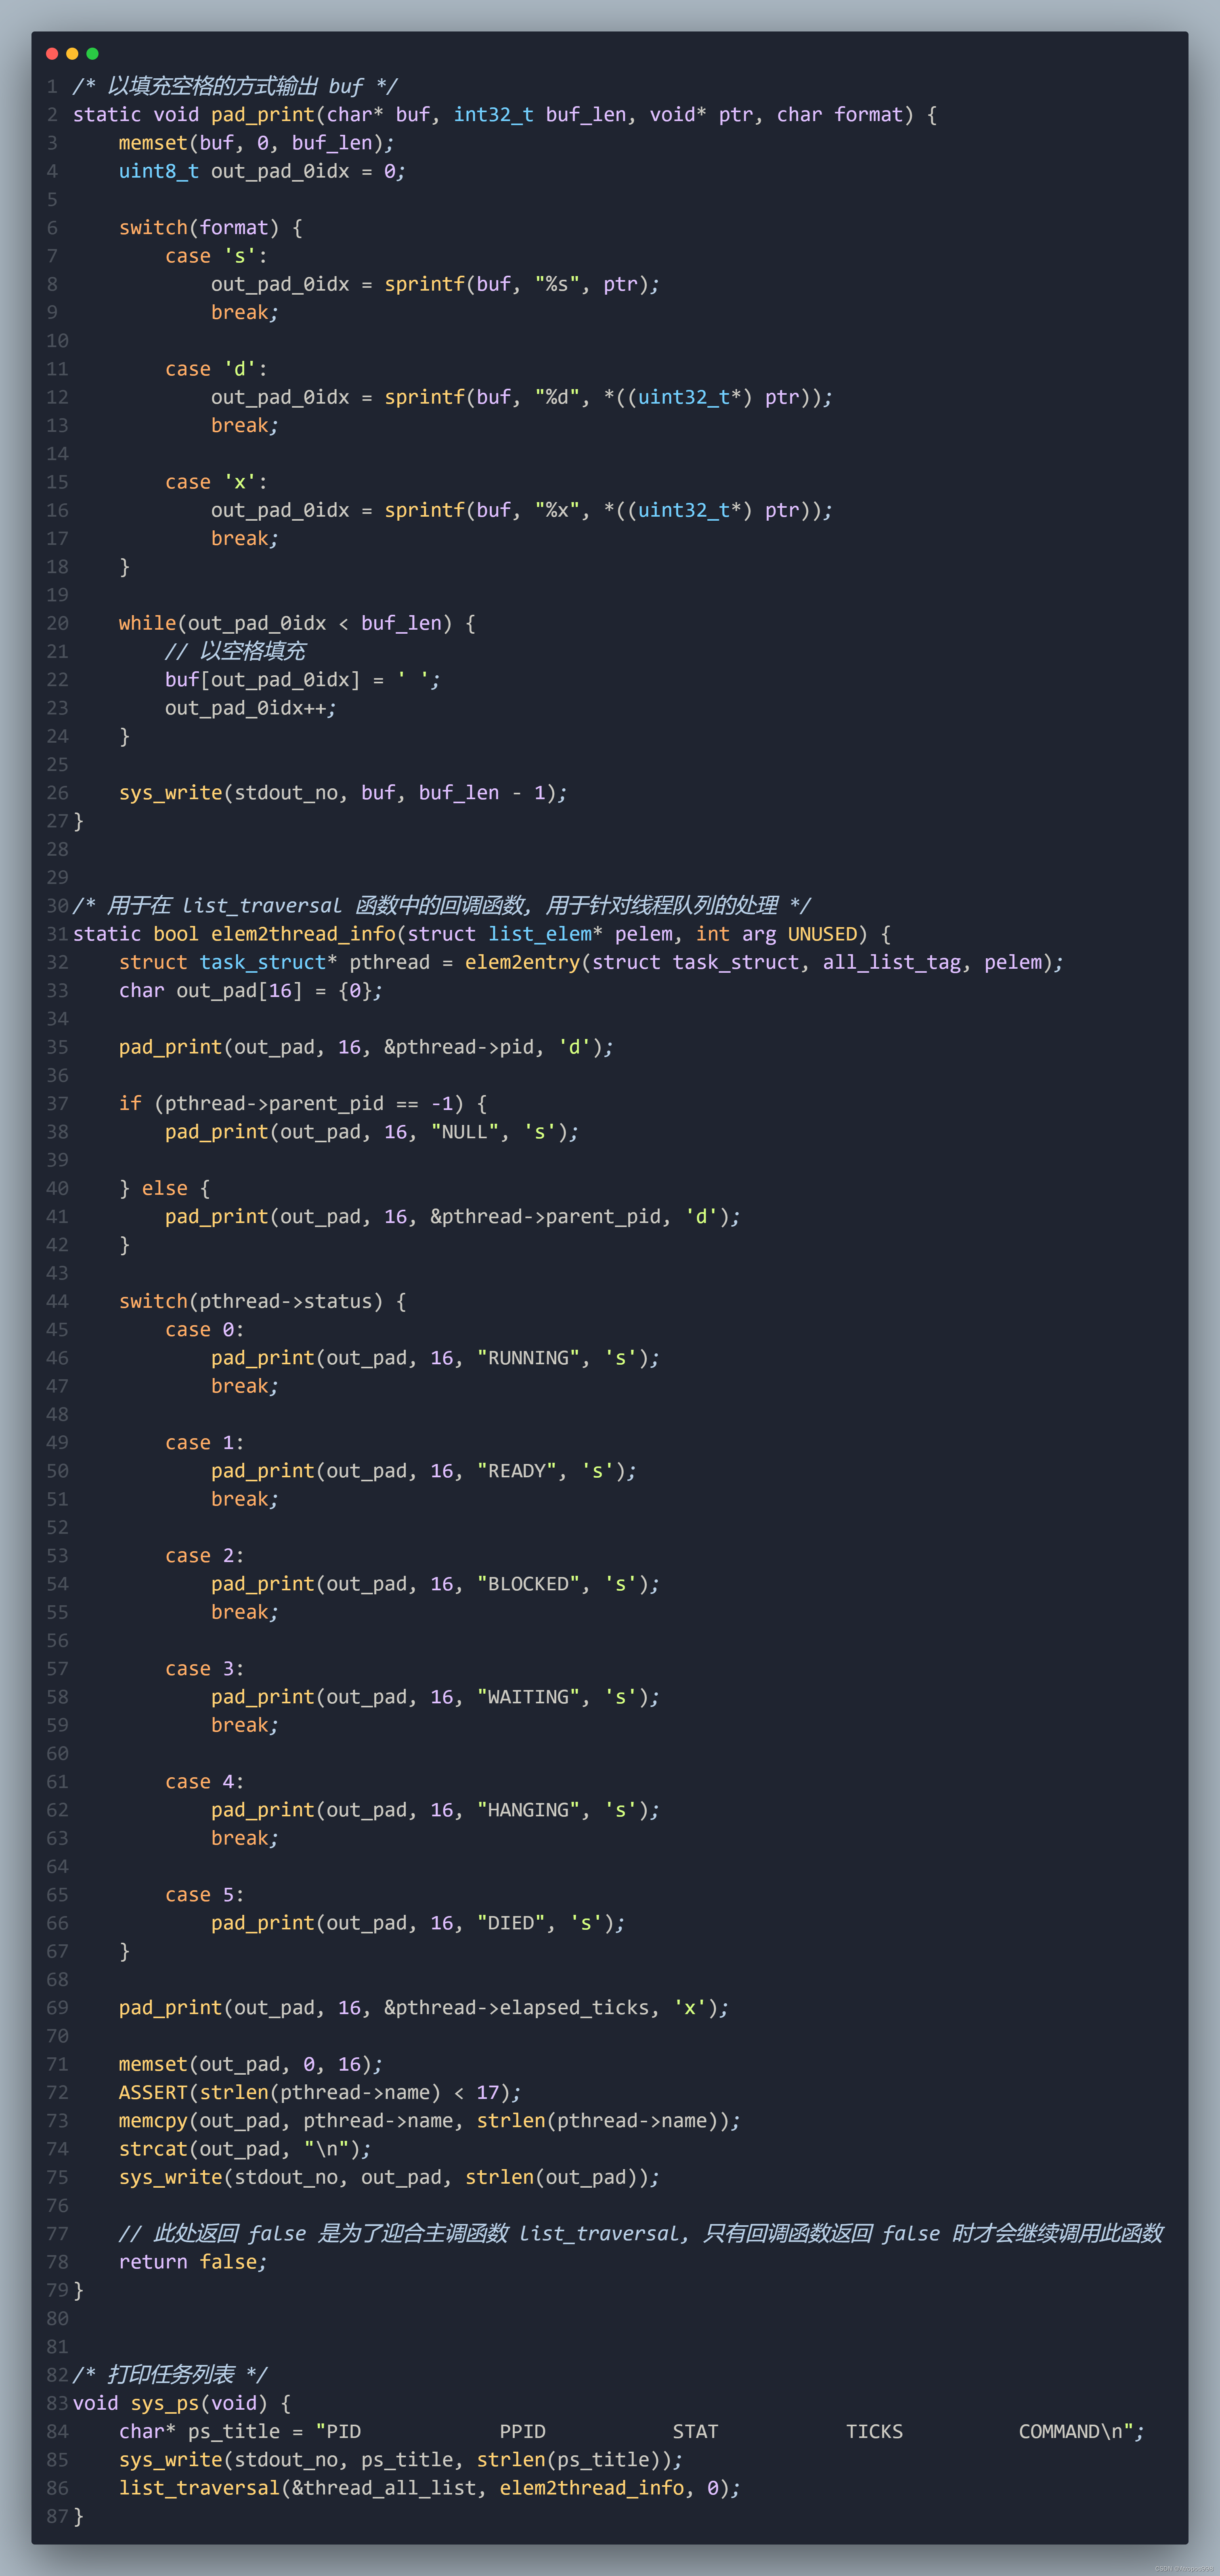
Task: Click "strcat" on line 74
Action: [x=153, y=2149]
